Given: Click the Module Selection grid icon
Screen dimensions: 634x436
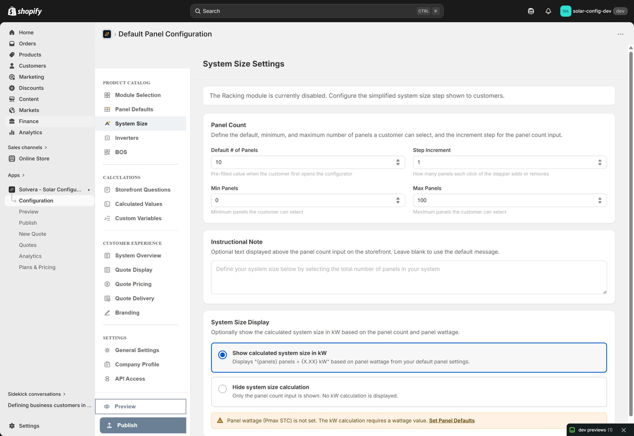Looking at the screenshot, I should [x=107, y=95].
